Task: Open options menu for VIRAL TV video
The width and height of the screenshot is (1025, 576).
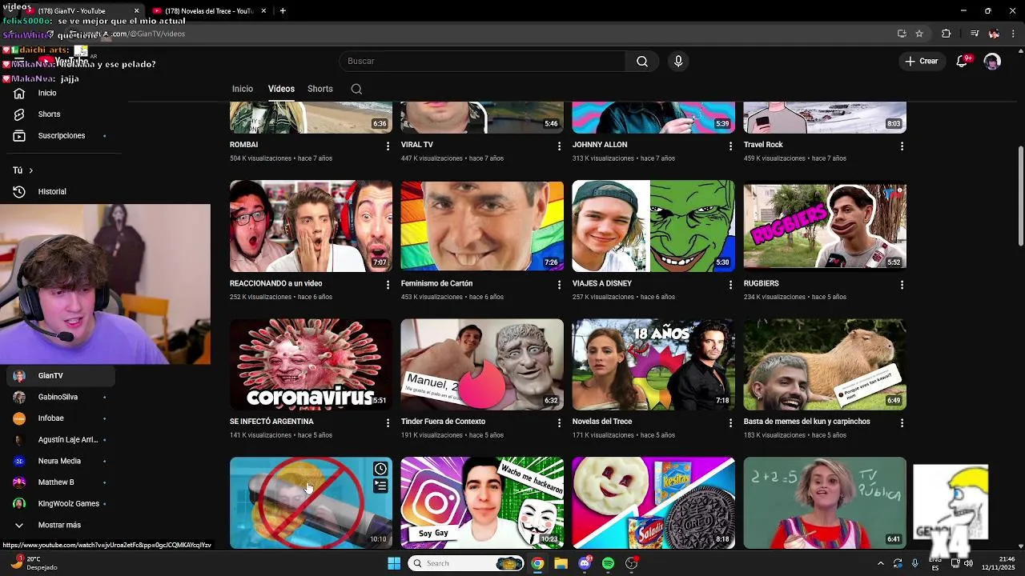Action: tap(559, 146)
